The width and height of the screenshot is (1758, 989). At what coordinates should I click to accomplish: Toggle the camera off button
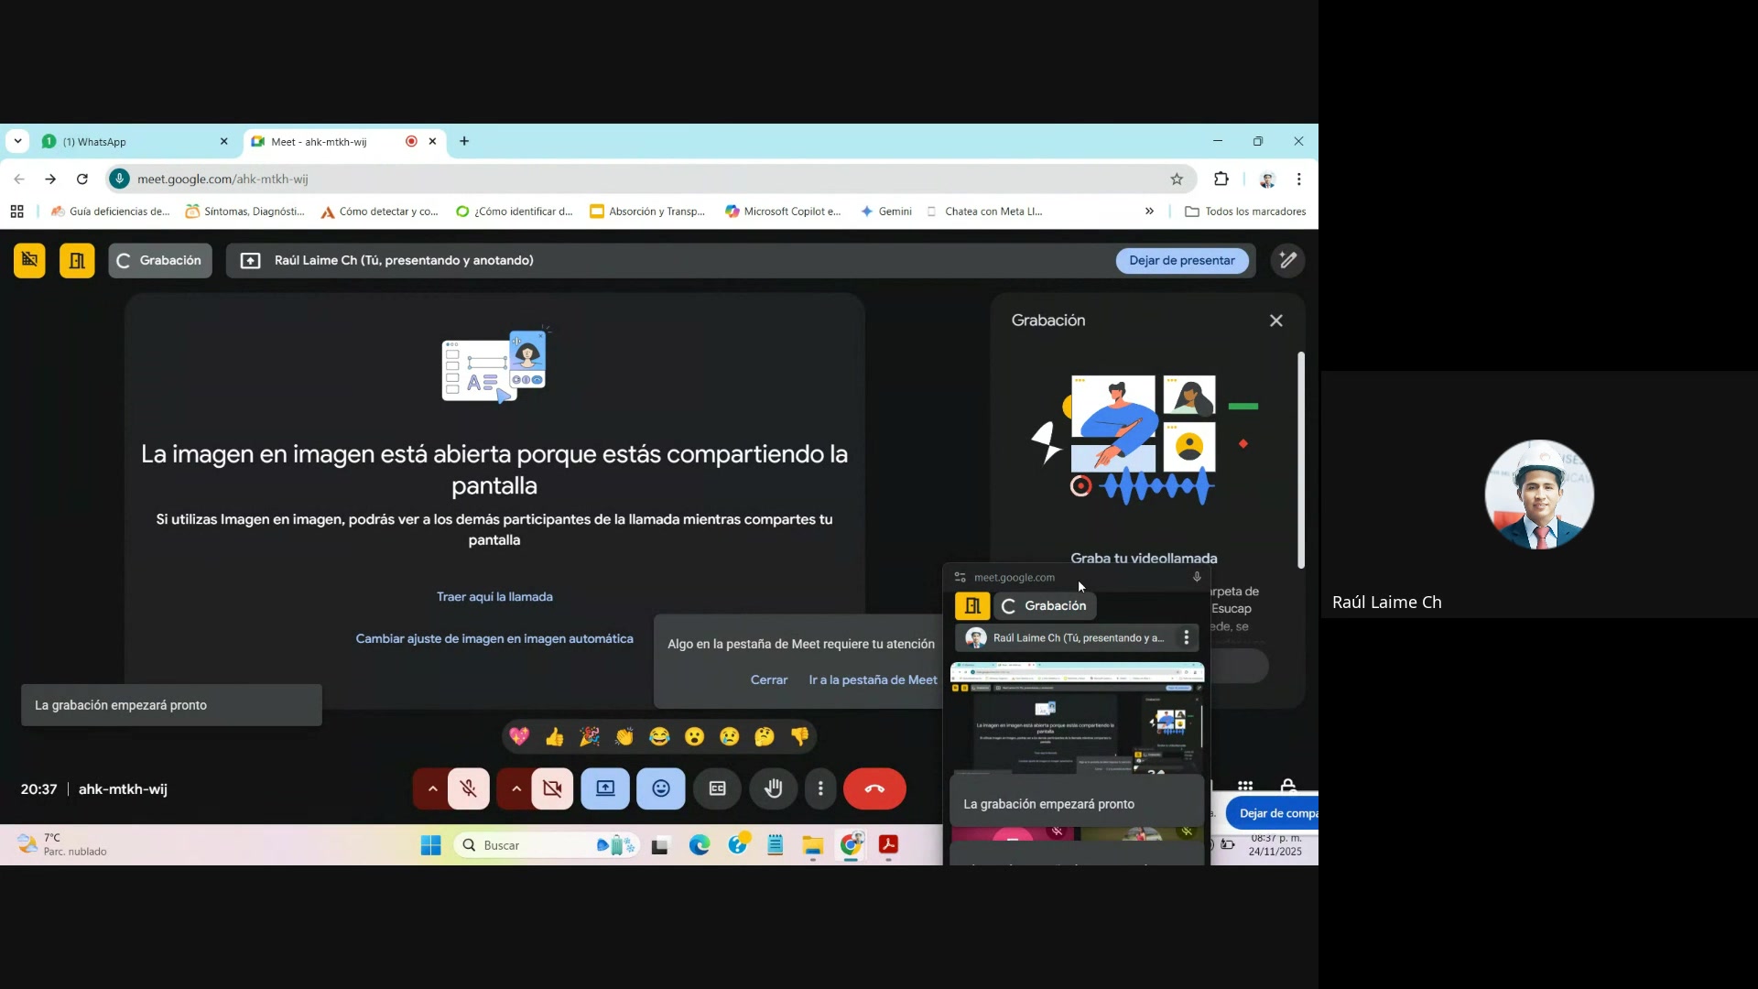pyautogui.click(x=552, y=788)
